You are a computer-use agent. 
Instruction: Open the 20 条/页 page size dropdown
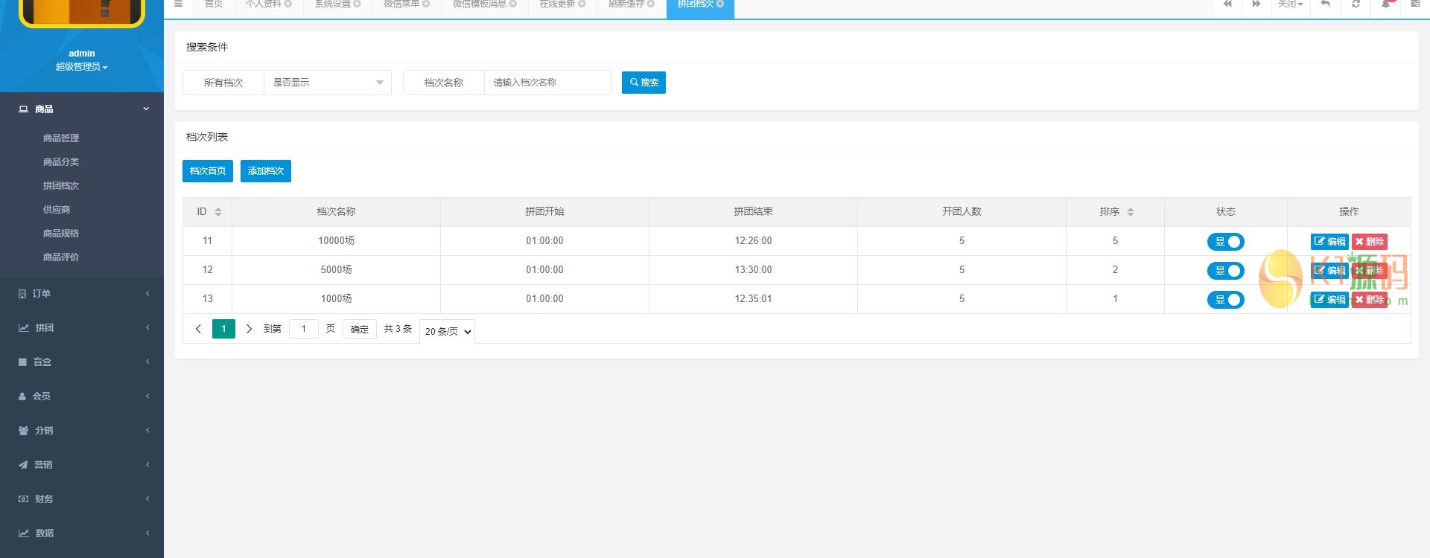click(x=448, y=332)
